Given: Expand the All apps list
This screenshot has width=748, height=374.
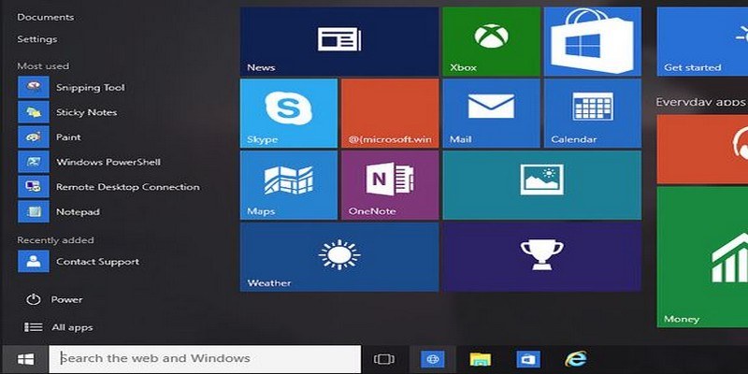Looking at the screenshot, I should point(71,327).
